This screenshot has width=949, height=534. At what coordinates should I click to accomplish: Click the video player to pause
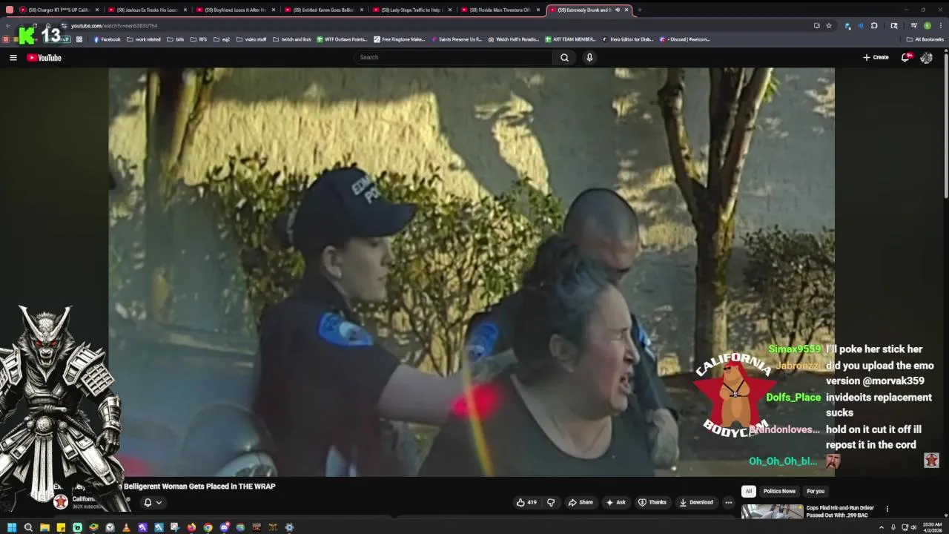click(x=472, y=271)
